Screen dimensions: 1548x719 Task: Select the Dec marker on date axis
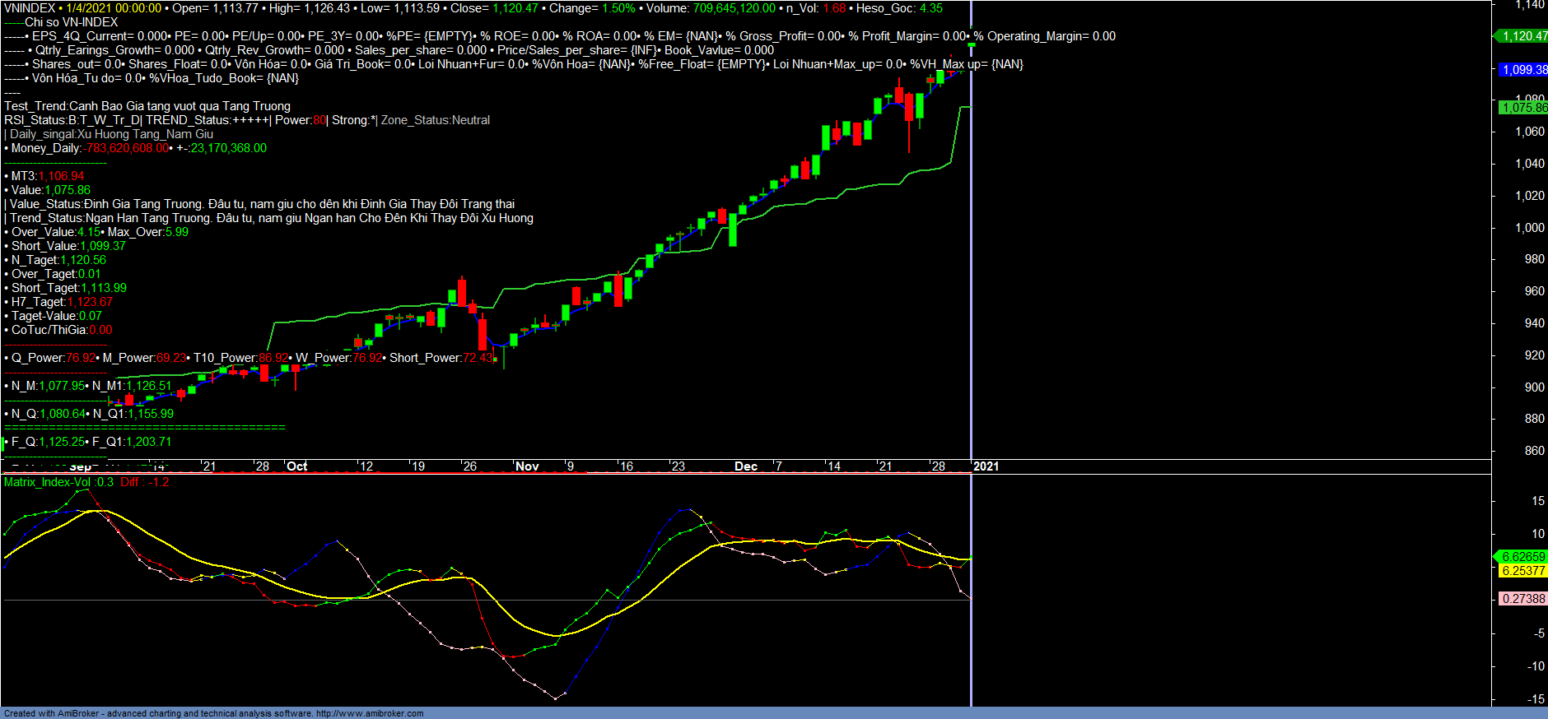coord(746,466)
